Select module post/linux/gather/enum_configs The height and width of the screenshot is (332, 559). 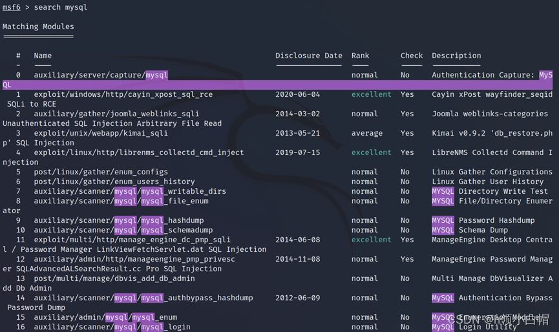pyautogui.click(x=101, y=172)
